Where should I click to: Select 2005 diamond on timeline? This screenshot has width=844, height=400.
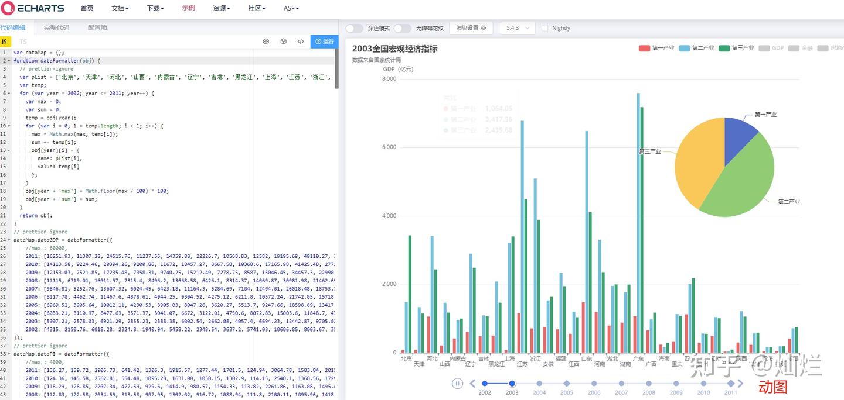point(567,384)
